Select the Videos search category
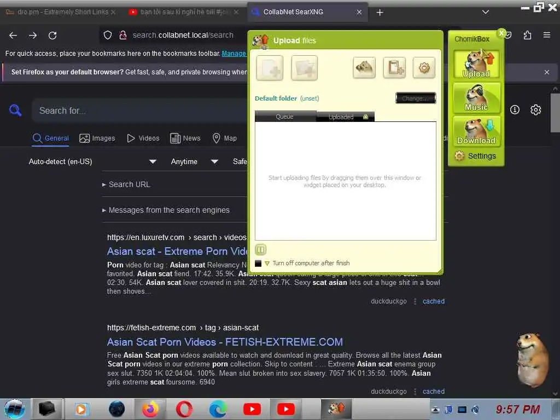The width and height of the screenshot is (560, 420). [x=143, y=138]
